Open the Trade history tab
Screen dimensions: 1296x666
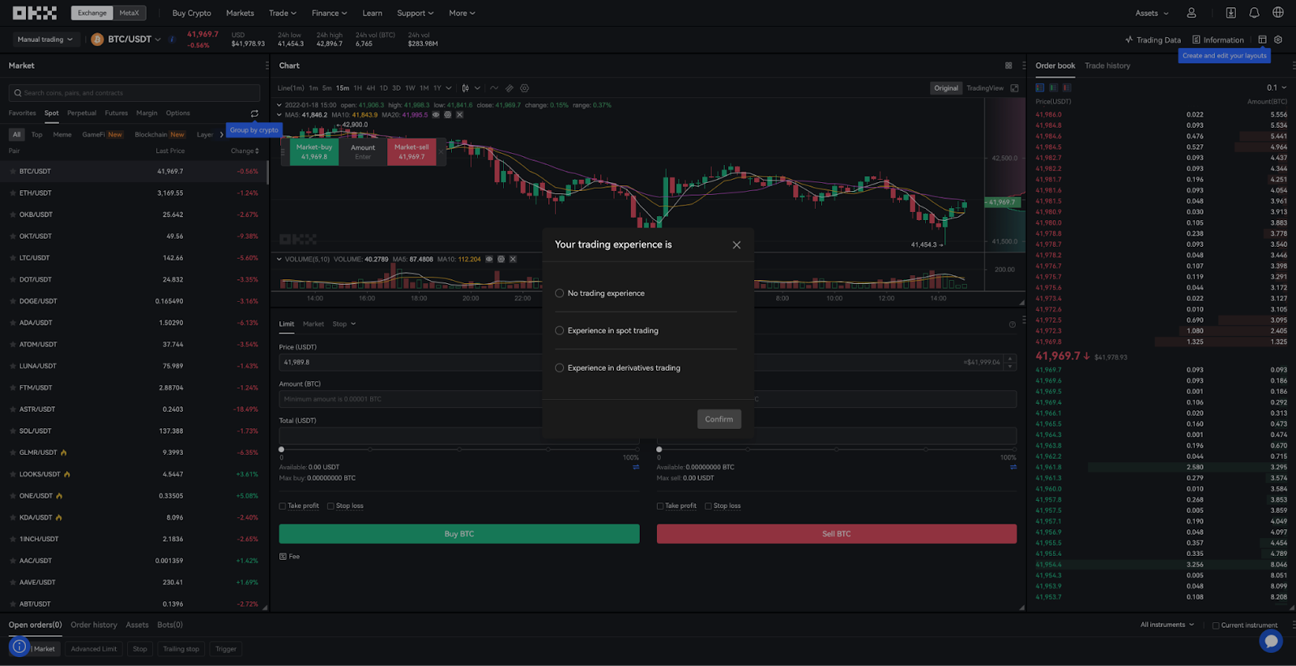pos(1107,66)
